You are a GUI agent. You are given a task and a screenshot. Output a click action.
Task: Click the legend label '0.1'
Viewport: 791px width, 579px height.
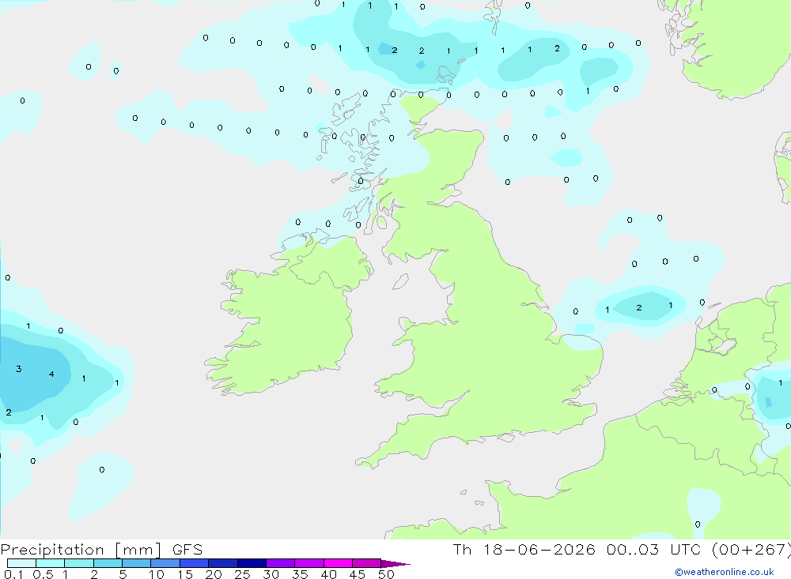point(13,574)
